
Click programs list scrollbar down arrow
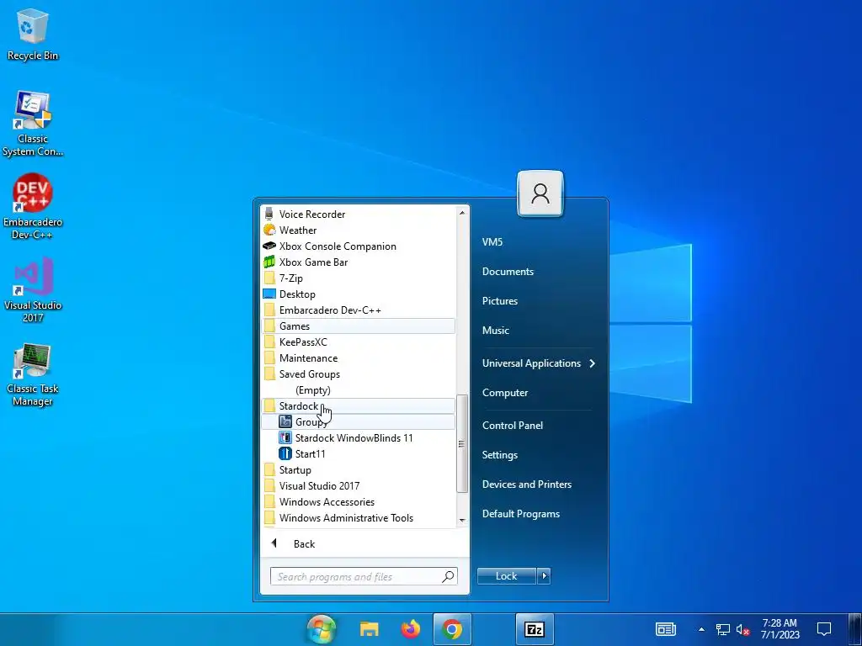click(462, 520)
